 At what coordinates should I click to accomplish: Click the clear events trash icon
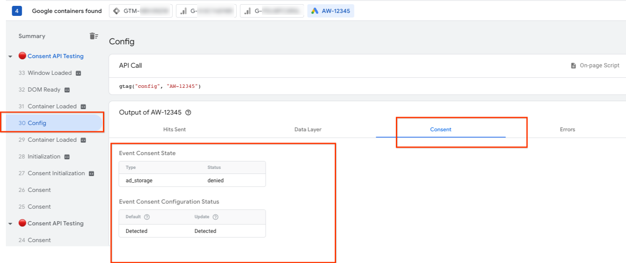coord(94,36)
